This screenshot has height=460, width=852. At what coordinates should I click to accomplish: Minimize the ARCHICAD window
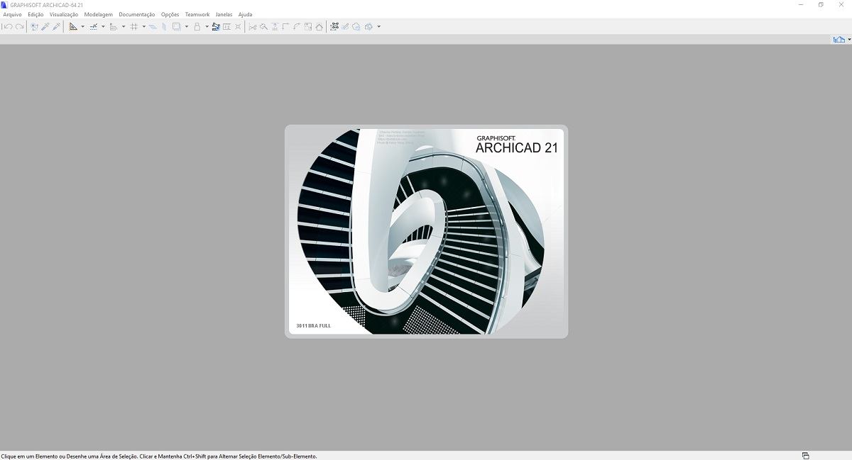(x=801, y=4)
